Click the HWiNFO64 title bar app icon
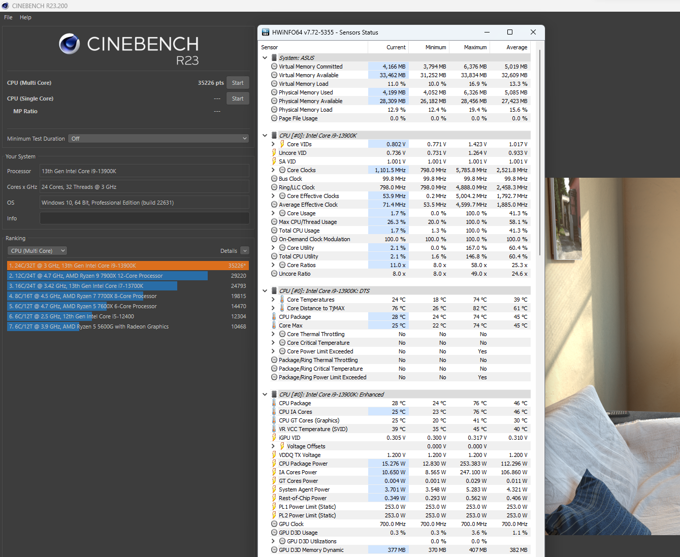This screenshot has width=680, height=557. tap(266, 32)
